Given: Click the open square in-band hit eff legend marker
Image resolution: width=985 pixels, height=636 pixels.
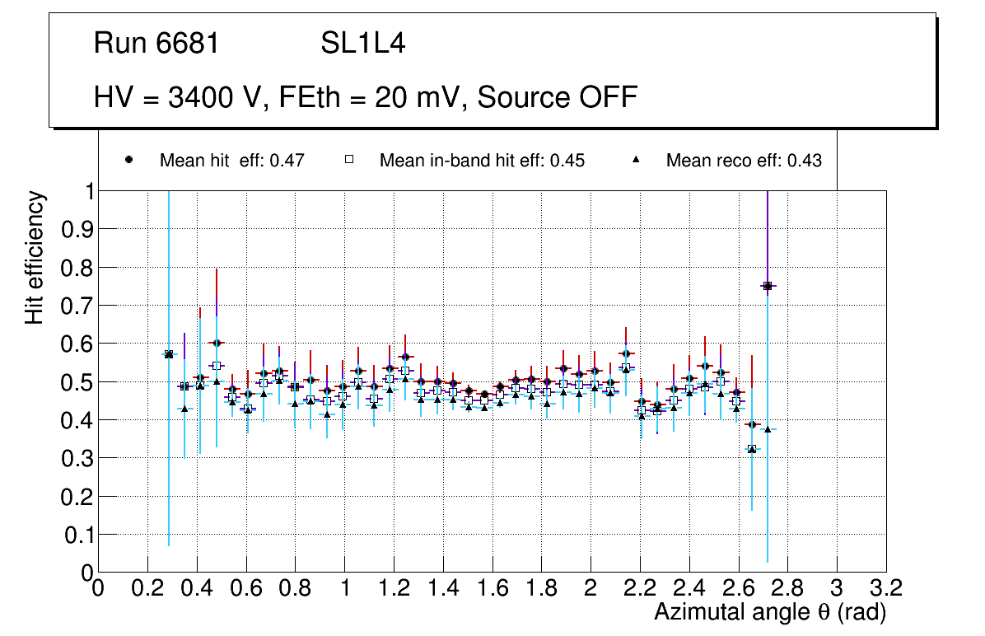Looking at the screenshot, I should [348, 161].
